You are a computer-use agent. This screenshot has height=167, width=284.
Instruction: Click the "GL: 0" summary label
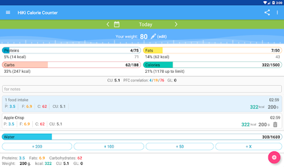172,80
